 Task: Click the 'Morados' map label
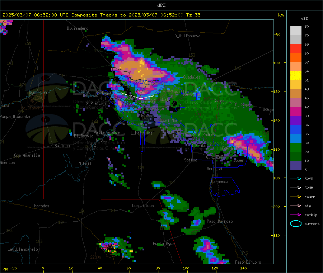coord(42,206)
